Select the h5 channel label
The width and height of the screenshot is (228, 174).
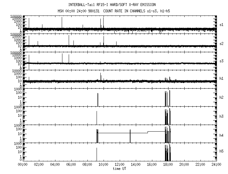221,152
